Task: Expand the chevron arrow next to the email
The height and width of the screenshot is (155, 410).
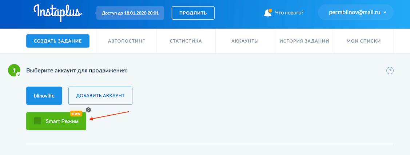Action: point(385,13)
